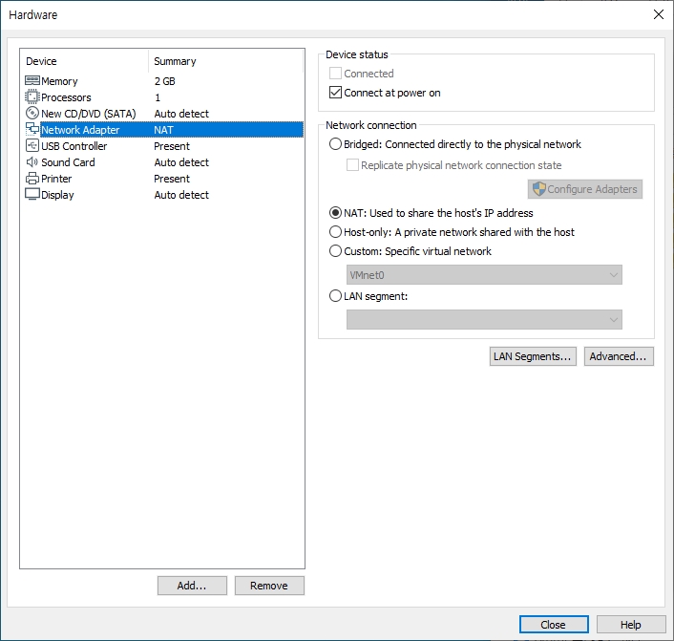Image resolution: width=674 pixels, height=641 pixels.
Task: Select USB Controller in device list
Action: (x=163, y=146)
